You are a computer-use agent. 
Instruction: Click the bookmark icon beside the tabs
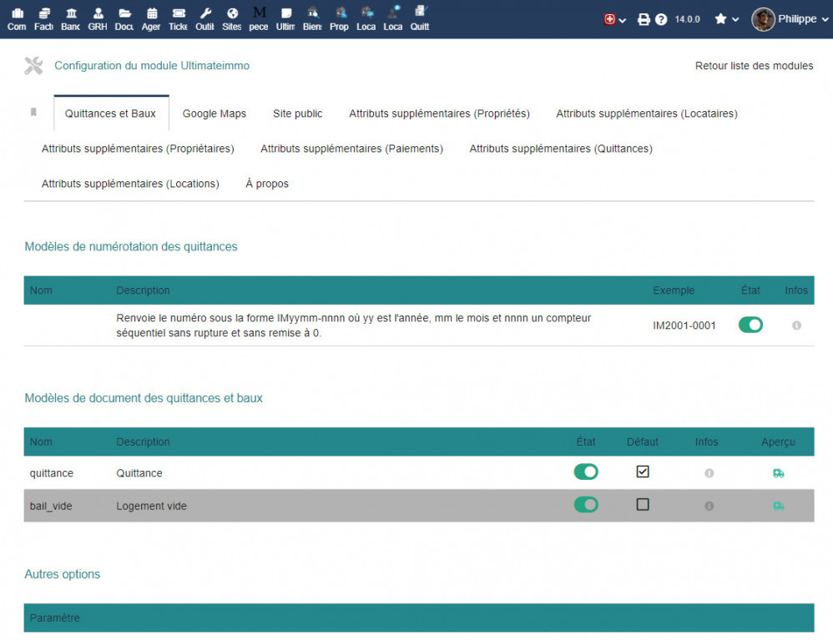[x=33, y=113]
